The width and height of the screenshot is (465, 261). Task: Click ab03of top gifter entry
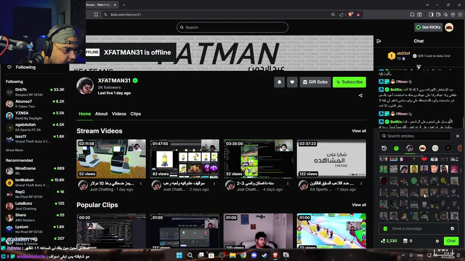click(399, 56)
